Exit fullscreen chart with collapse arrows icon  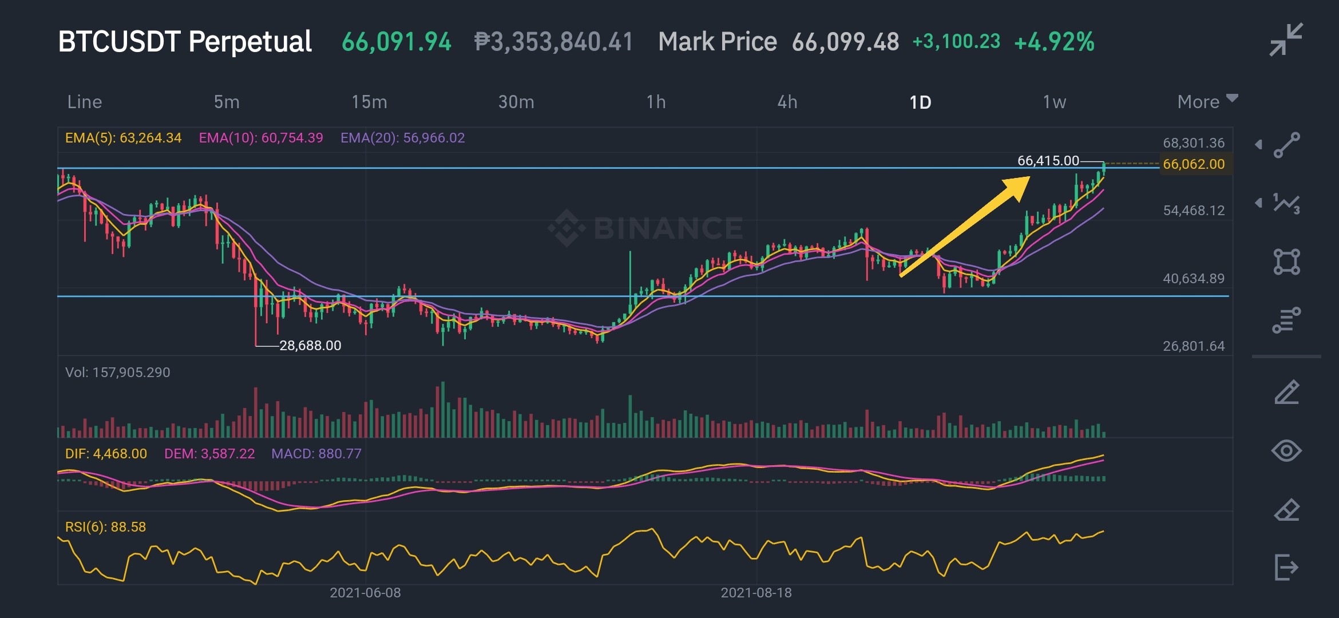[1286, 39]
